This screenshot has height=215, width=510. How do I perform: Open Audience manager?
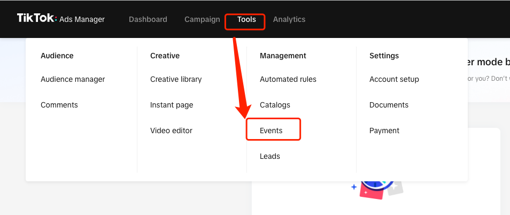coord(73,79)
